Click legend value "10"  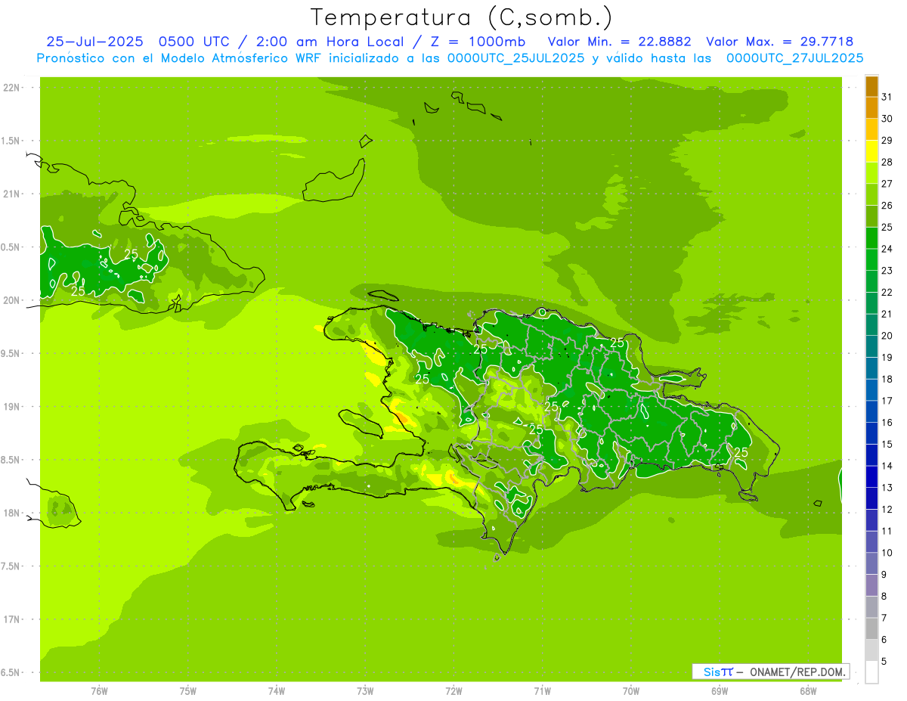coord(887,553)
